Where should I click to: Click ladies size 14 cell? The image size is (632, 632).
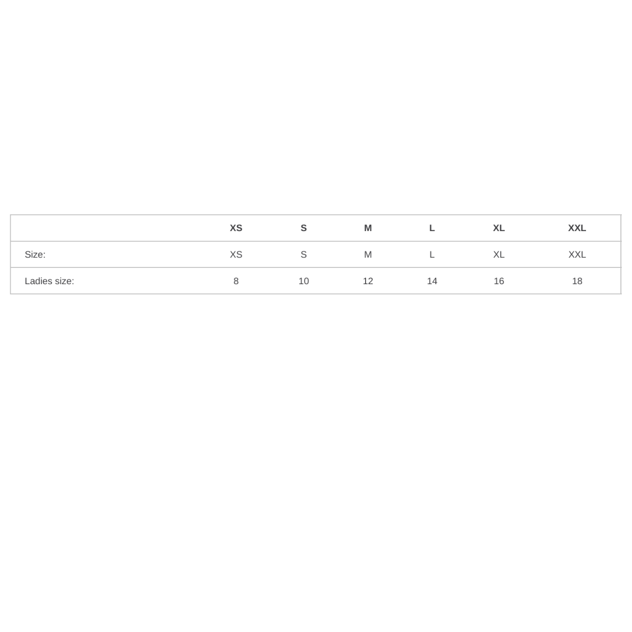(432, 281)
